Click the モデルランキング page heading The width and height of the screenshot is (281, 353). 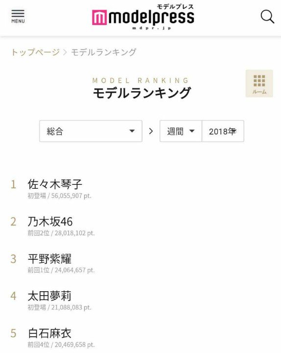click(x=142, y=93)
